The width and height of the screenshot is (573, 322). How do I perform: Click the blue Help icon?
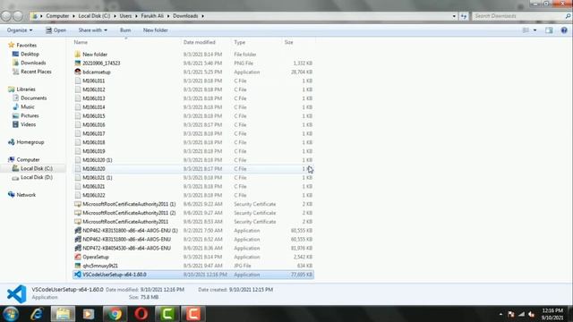(x=564, y=30)
